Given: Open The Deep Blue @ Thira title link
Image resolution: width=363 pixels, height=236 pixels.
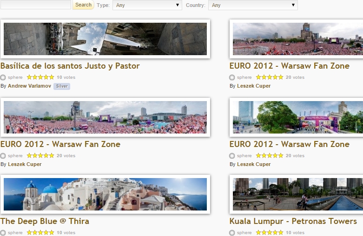Looking at the screenshot, I should click(x=45, y=221).
